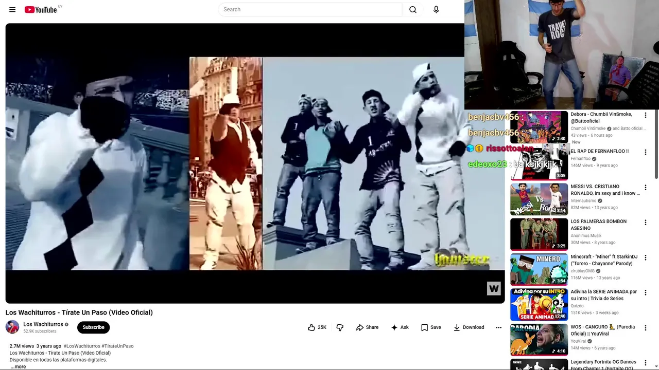Open Debora - Chumbii VinSmoke video thumbnail
The height and width of the screenshot is (370, 659).
coord(539,127)
